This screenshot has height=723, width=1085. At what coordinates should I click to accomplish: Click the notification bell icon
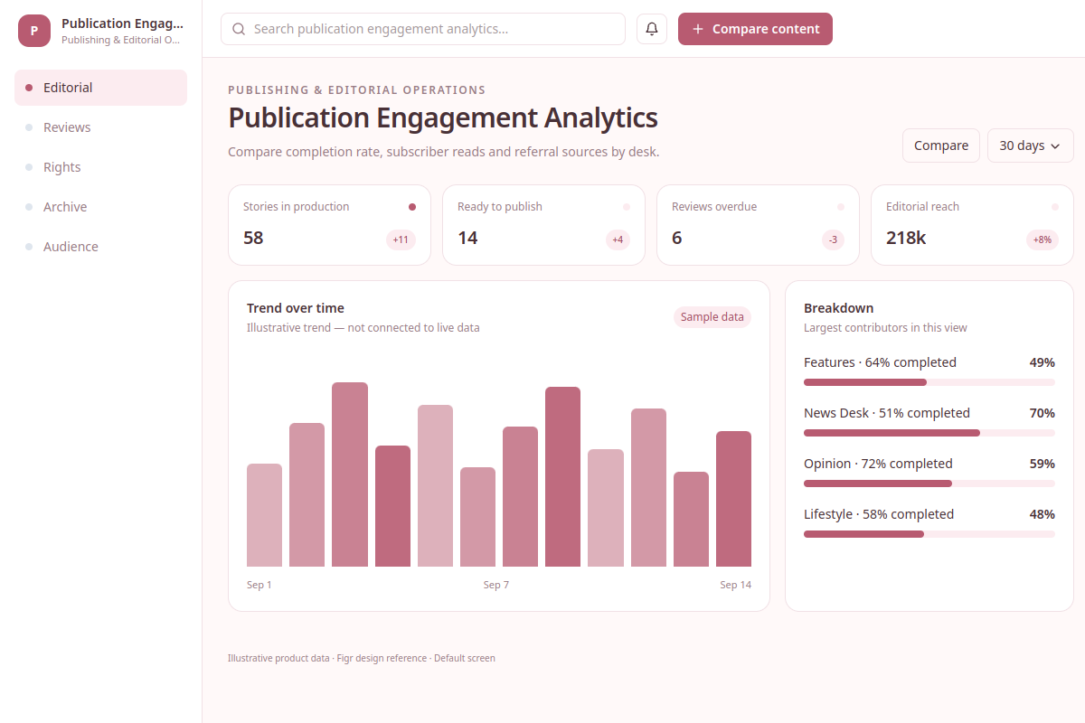[x=652, y=29]
